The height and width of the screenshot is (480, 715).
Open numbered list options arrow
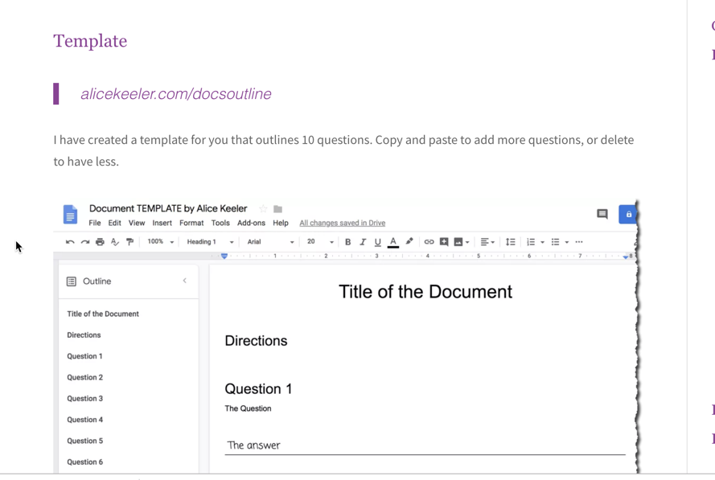[543, 243]
